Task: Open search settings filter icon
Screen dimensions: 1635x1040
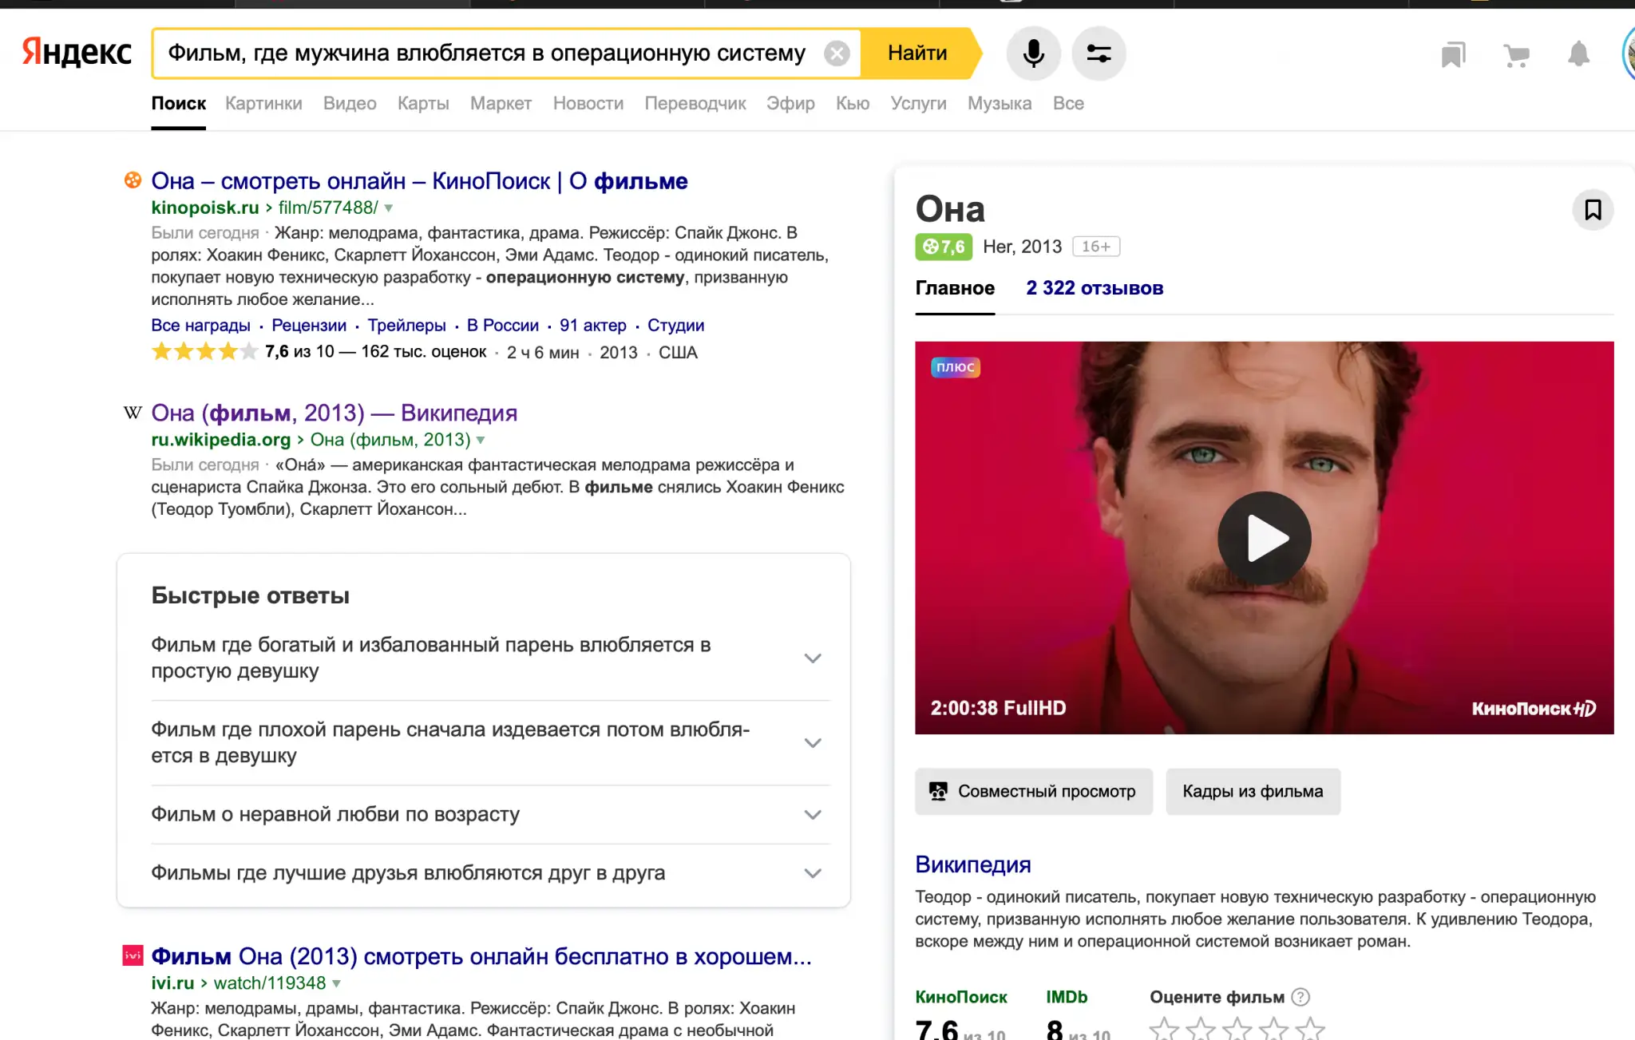Action: (x=1099, y=53)
